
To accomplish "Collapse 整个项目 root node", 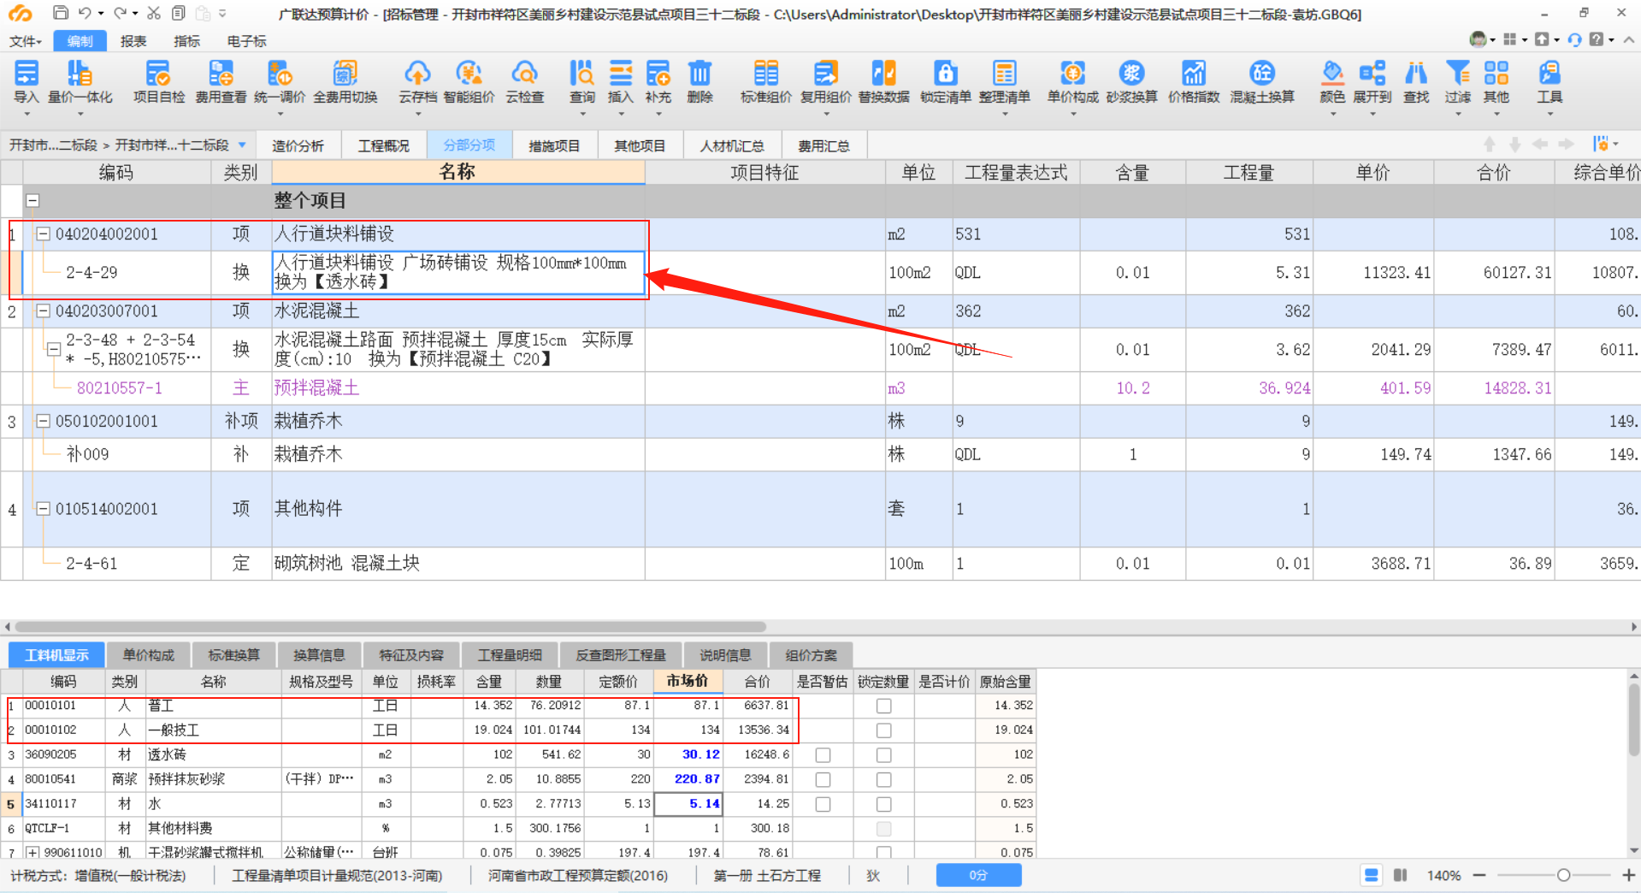I will (x=32, y=200).
